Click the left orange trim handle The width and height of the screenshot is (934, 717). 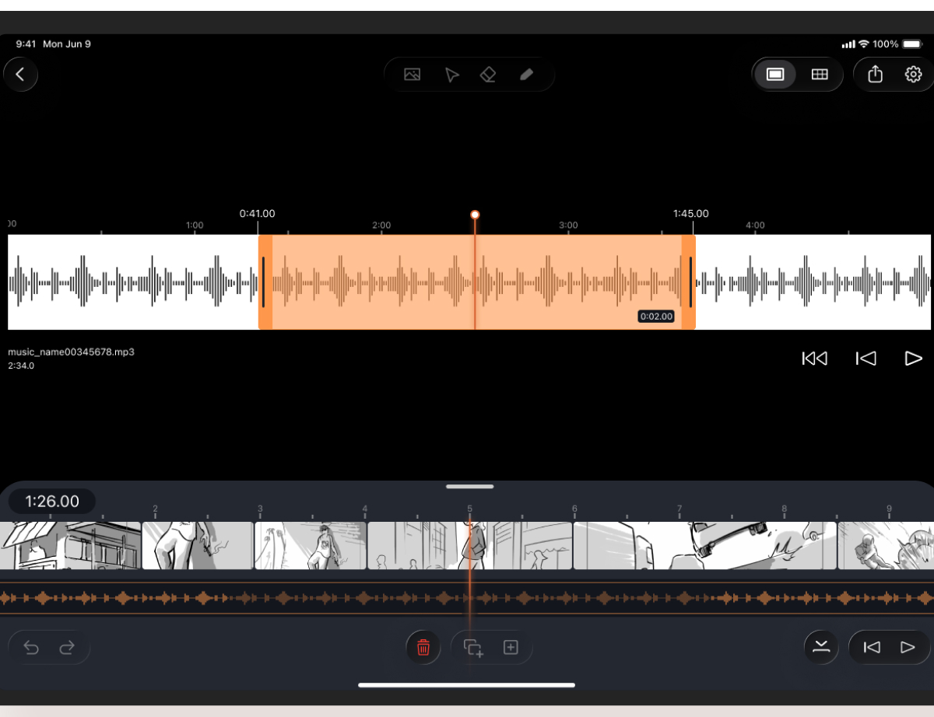tap(265, 282)
